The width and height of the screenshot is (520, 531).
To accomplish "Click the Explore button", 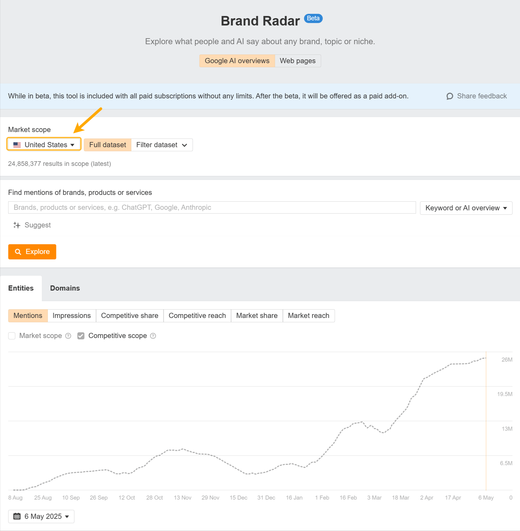I will coord(32,252).
